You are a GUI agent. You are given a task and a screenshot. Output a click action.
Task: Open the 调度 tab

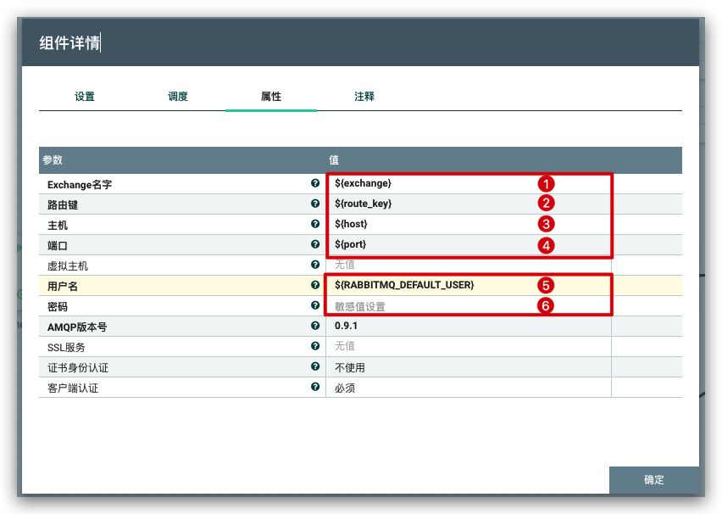click(x=178, y=97)
